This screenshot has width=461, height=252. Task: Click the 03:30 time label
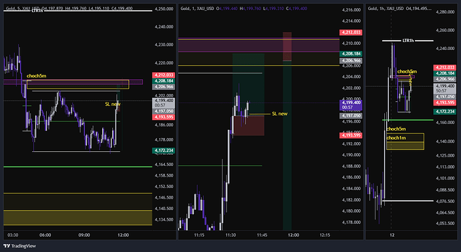coord(13,235)
